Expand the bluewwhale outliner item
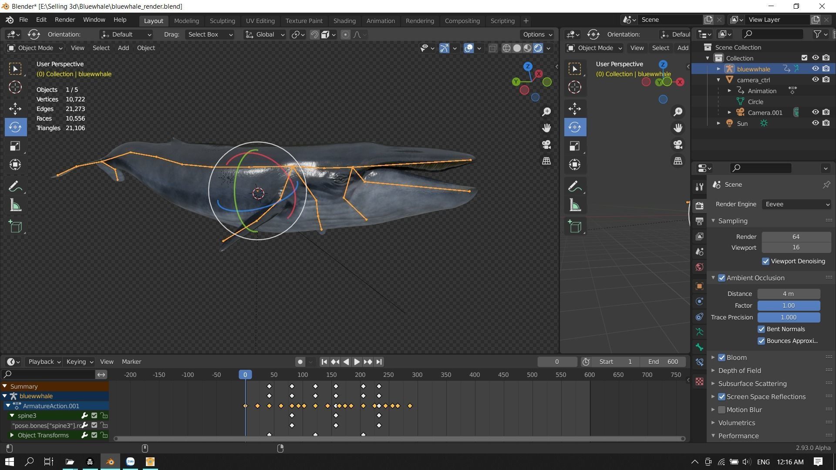Image resolution: width=836 pixels, height=470 pixels. click(x=718, y=69)
